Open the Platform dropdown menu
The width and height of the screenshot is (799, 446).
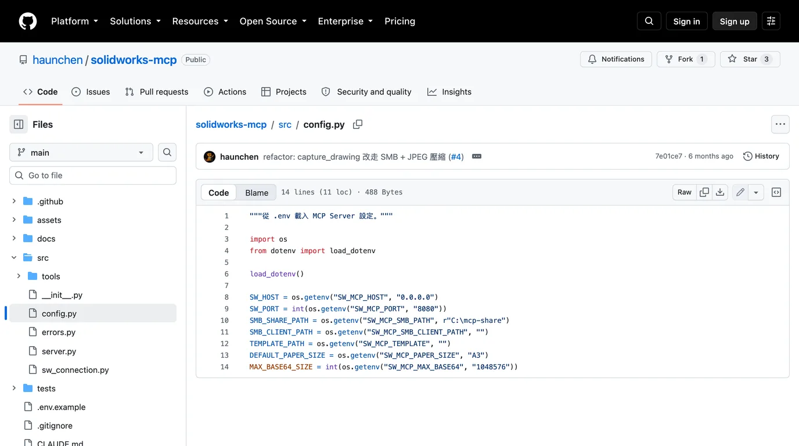74,21
